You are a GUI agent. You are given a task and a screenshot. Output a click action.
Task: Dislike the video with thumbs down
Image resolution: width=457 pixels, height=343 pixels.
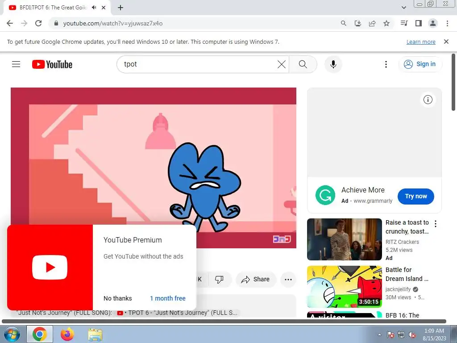point(219,280)
